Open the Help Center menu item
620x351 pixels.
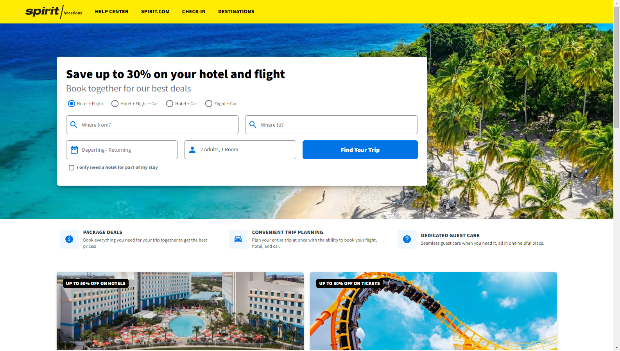112,12
